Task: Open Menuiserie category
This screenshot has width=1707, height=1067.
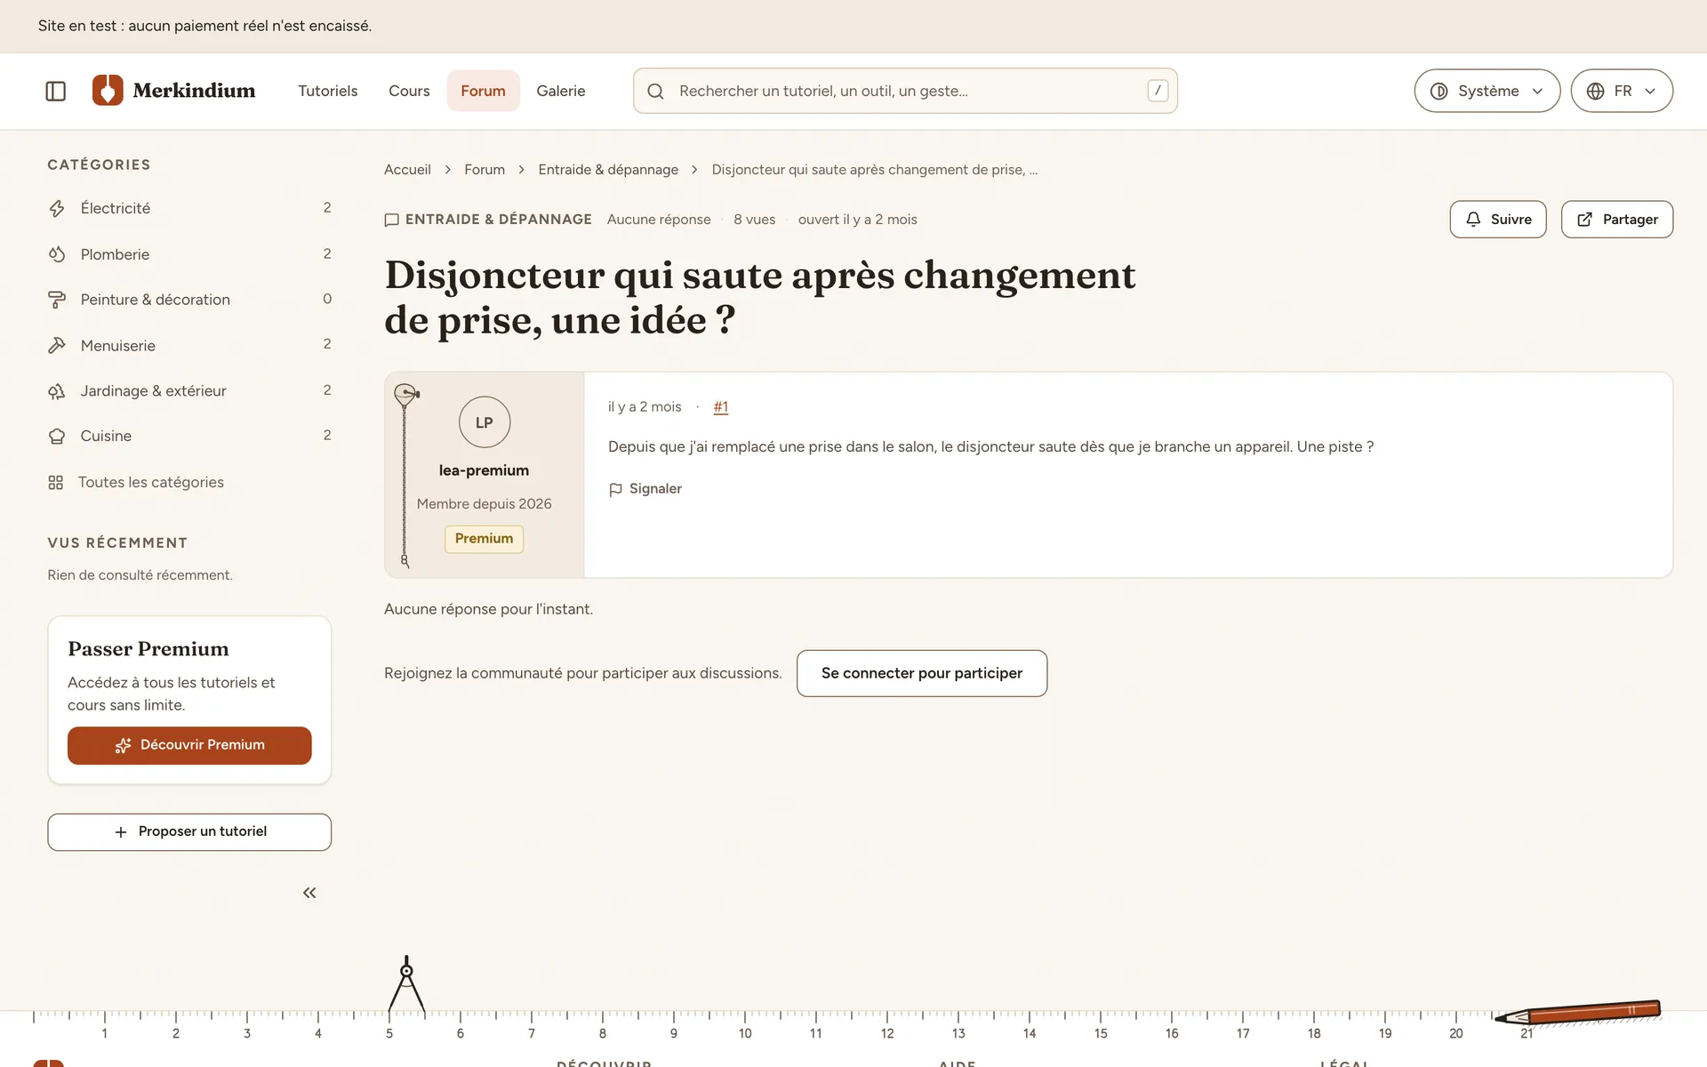Action: [x=189, y=345]
